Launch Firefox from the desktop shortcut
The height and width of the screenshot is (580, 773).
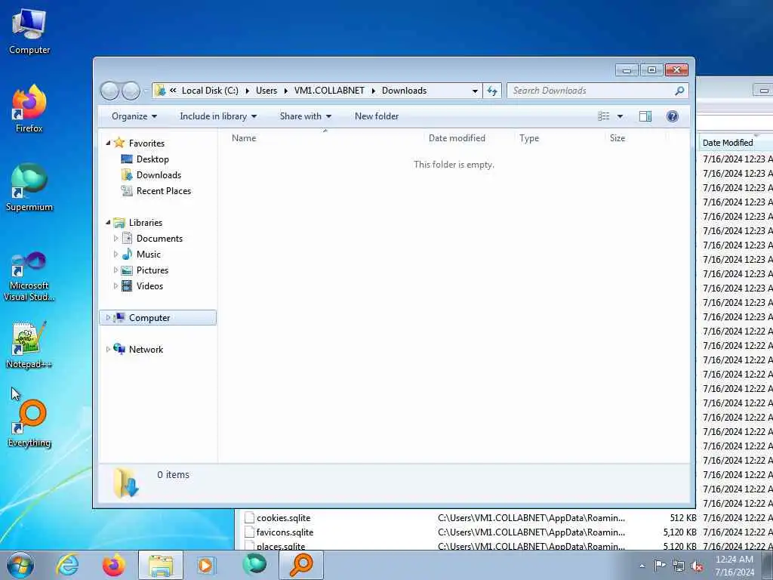coord(29,109)
